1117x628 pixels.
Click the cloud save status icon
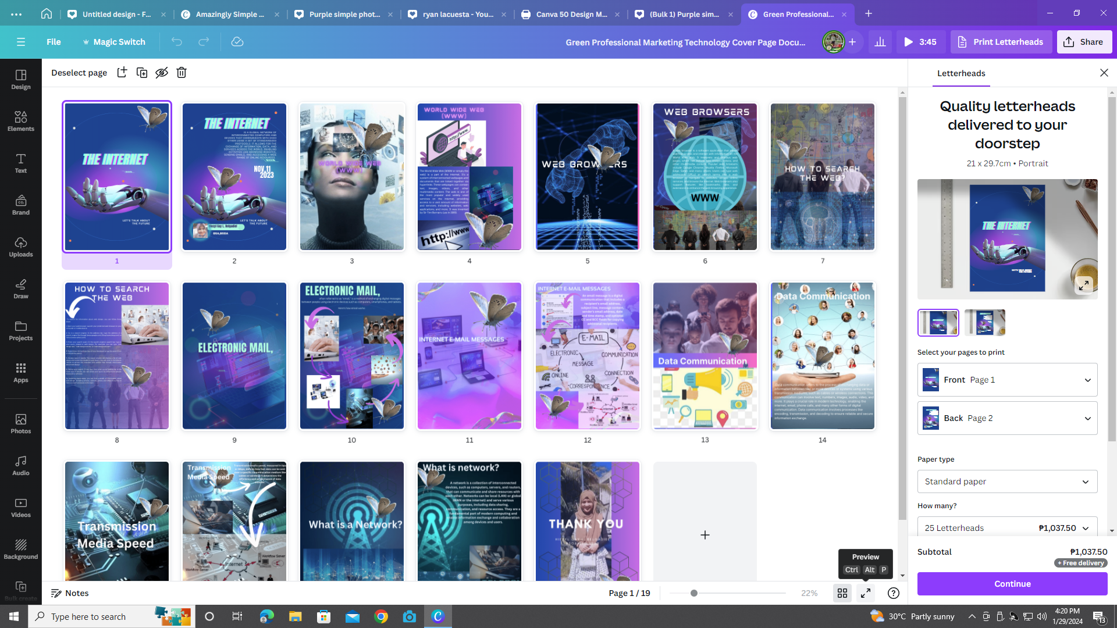click(x=237, y=42)
